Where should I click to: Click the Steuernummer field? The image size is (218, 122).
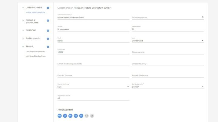pos(168,52)
